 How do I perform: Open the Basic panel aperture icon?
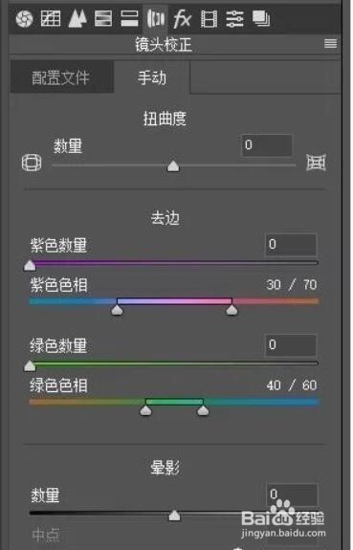pos(25,18)
